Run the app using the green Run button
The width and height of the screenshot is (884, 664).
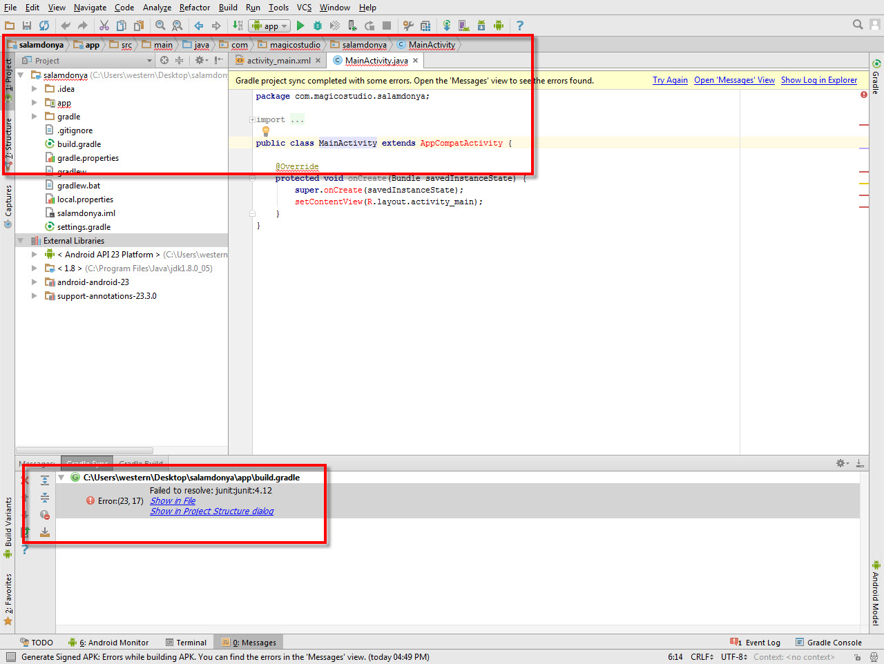point(300,26)
